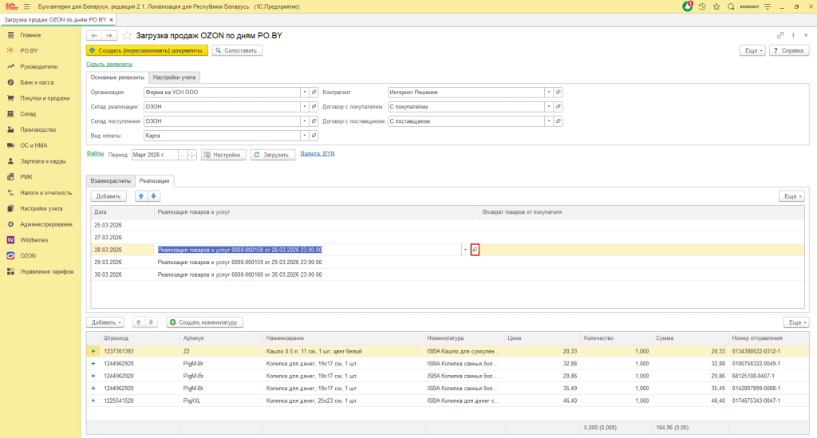This screenshot has height=438, width=817.
Task: Open Зарплата и кадры section
Action: point(43,161)
